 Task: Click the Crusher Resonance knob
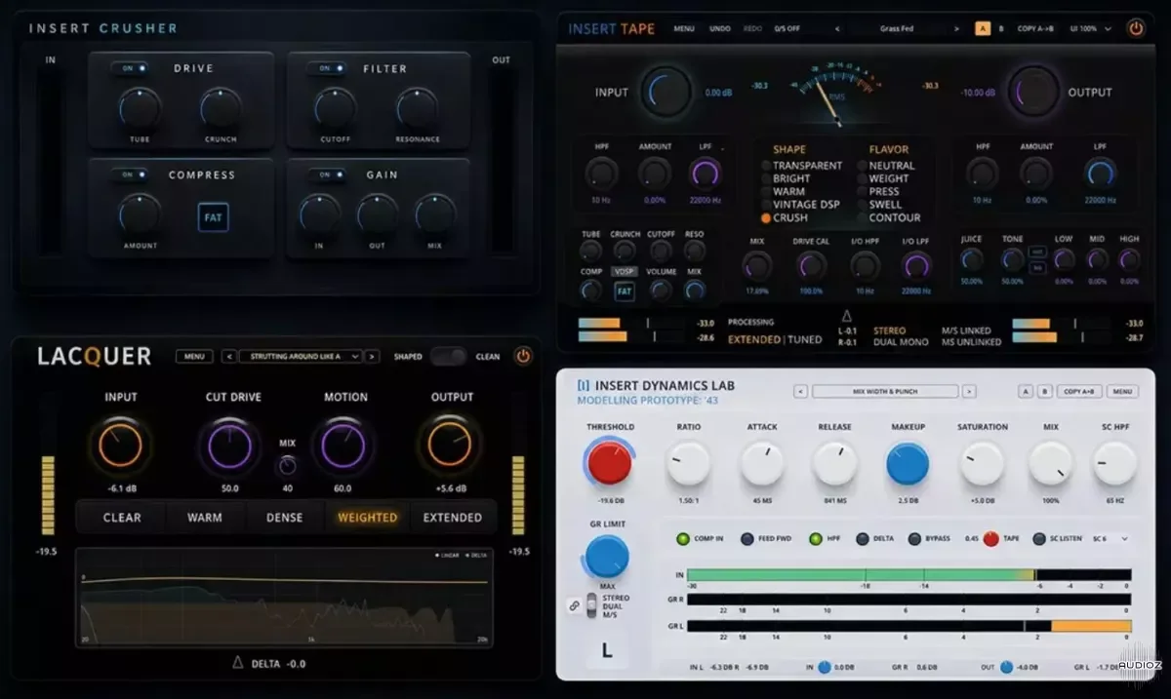417,107
